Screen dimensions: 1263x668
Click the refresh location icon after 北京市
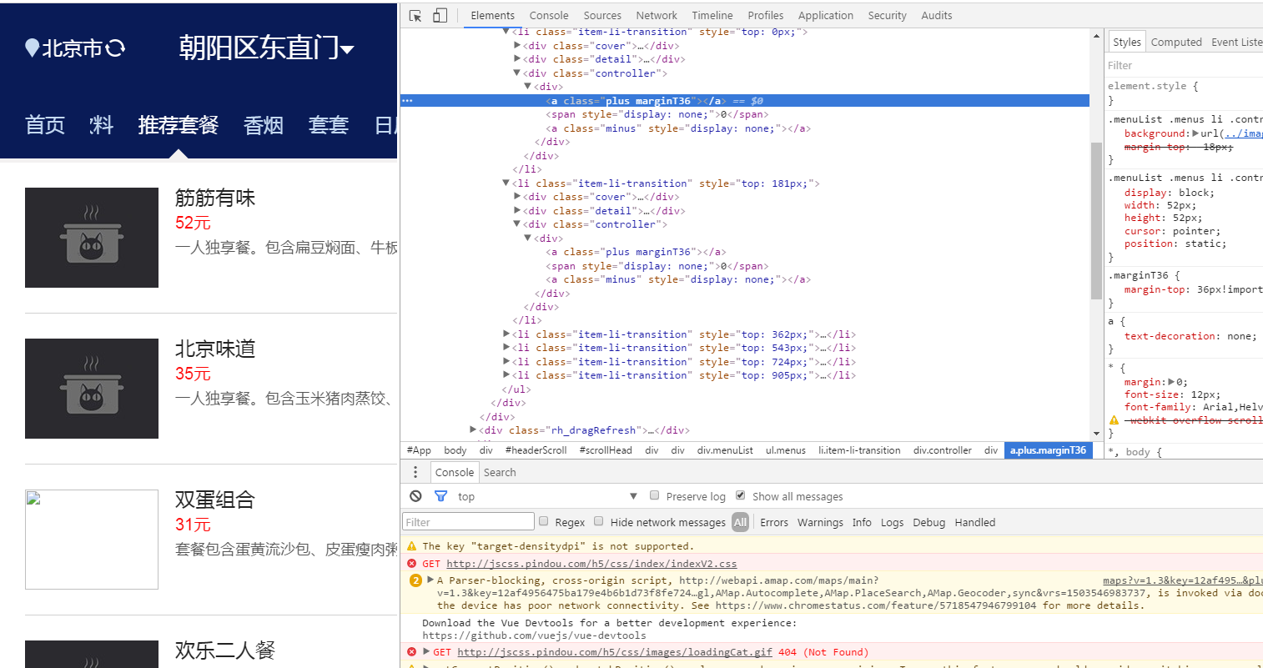tap(116, 48)
